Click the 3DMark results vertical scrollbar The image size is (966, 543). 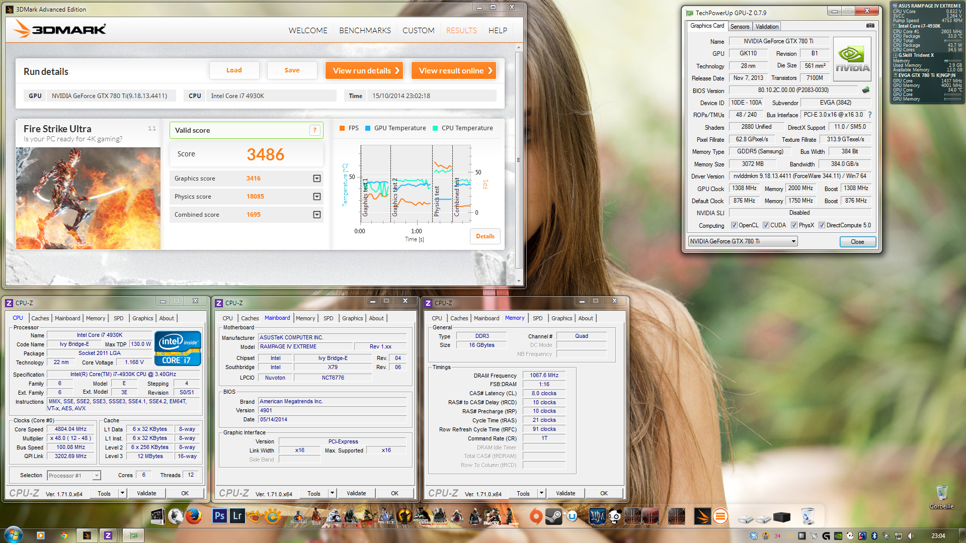click(519, 161)
